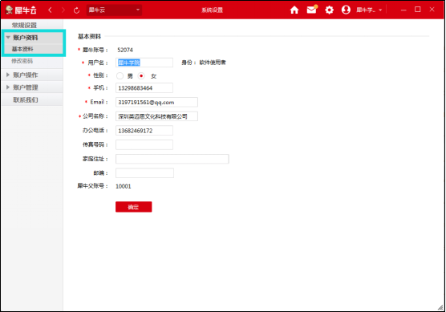Click the empty 家庭住址 field
This screenshot has width=446, height=312.
tap(172, 159)
